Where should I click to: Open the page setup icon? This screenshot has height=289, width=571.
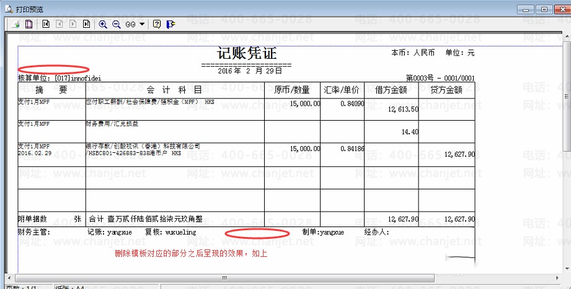(x=29, y=24)
